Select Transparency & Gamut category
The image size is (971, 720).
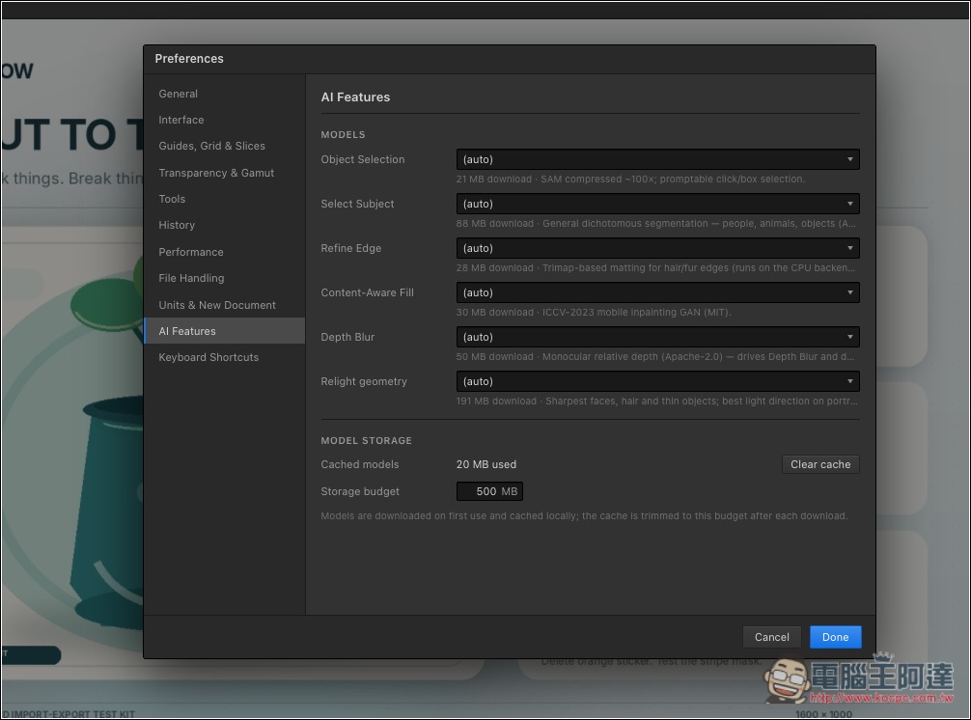(x=224, y=173)
